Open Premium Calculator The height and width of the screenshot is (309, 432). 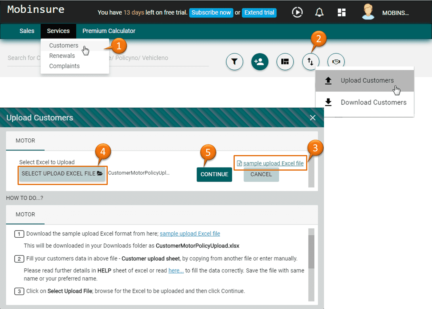(109, 31)
